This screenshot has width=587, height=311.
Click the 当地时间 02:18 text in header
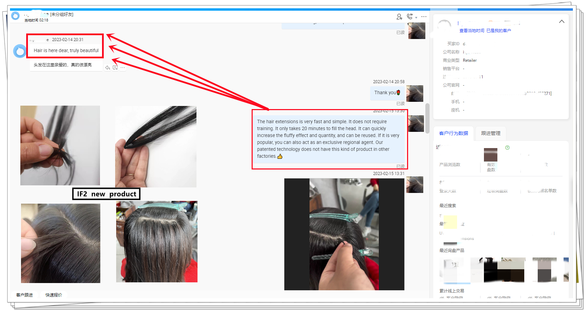coord(36,20)
